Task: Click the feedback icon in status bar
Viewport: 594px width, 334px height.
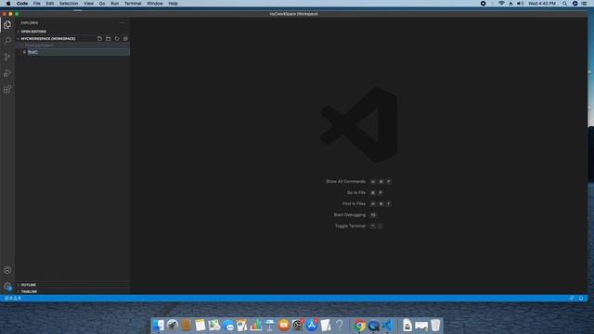Action: click(x=572, y=299)
